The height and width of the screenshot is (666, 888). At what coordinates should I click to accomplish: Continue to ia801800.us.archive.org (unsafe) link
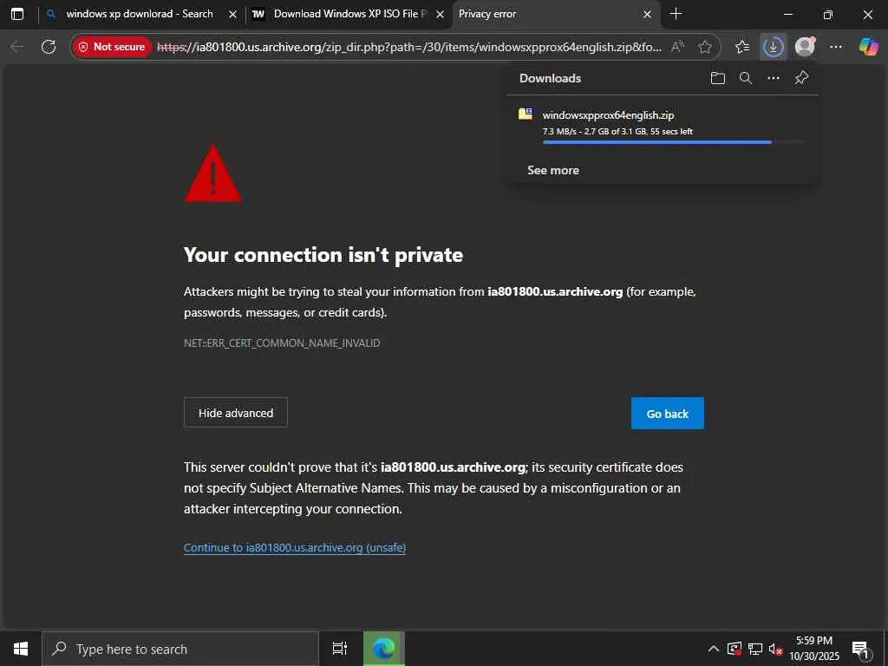coord(295,548)
